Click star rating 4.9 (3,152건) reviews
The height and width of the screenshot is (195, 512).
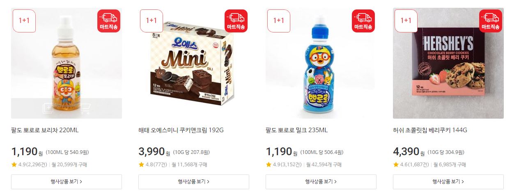tap(284, 165)
